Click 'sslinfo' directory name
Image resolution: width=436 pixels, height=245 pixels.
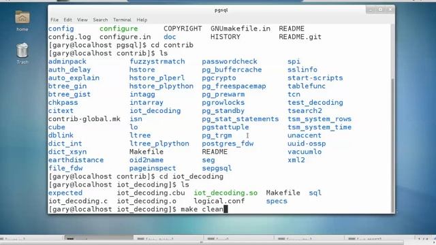click(x=302, y=69)
